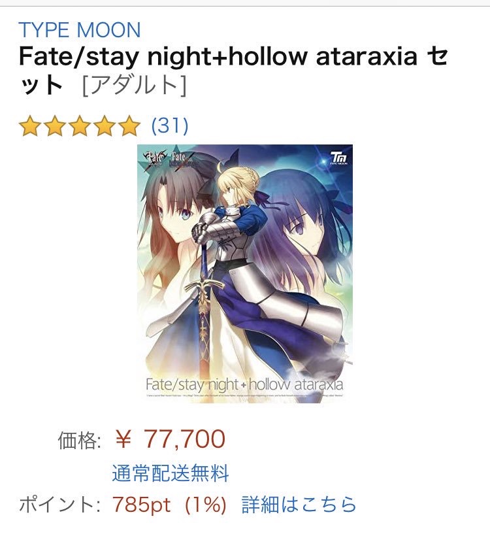Open the TYPE MOON brand link
The image size is (490, 538).
click(80, 30)
